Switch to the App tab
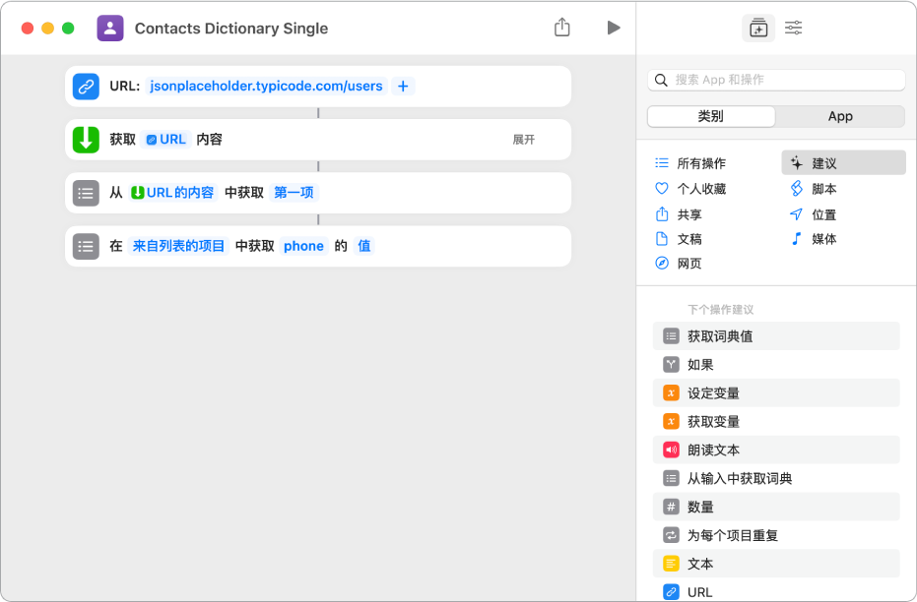 pyautogui.click(x=840, y=116)
